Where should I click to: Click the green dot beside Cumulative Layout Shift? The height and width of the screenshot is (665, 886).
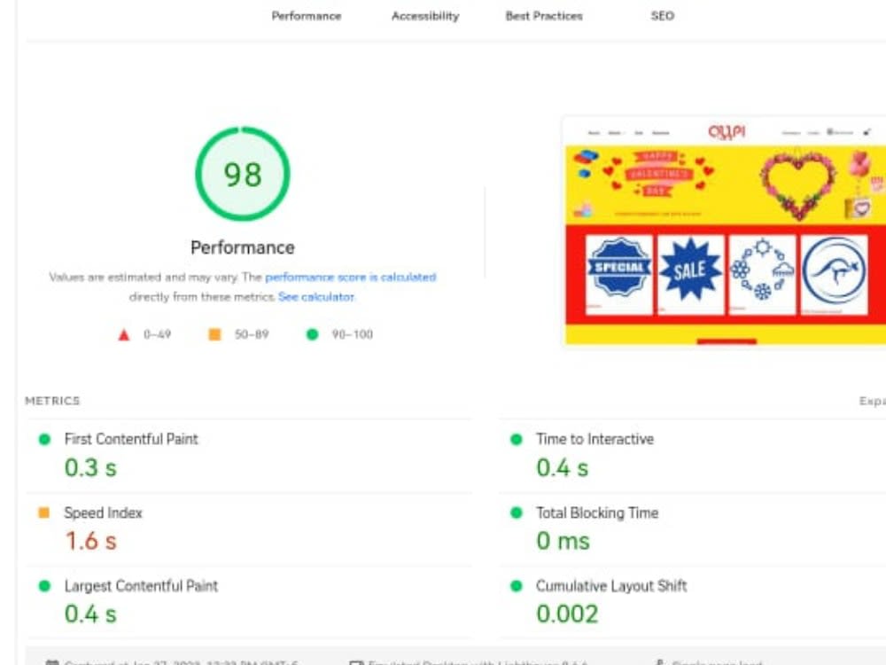(x=516, y=586)
